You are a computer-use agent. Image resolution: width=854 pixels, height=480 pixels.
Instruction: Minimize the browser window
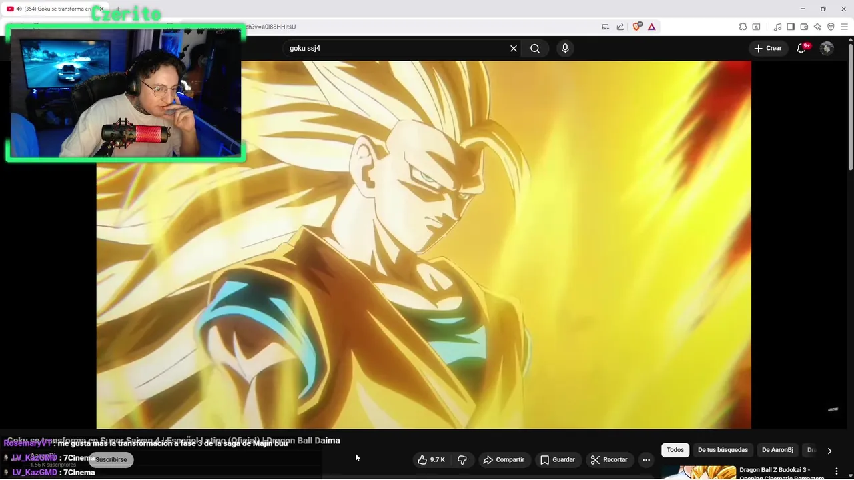[803, 9]
